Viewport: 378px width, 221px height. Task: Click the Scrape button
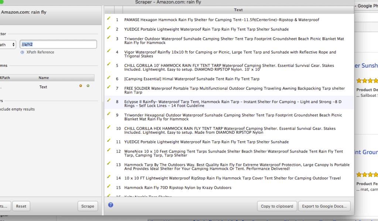pyautogui.click(x=88, y=206)
